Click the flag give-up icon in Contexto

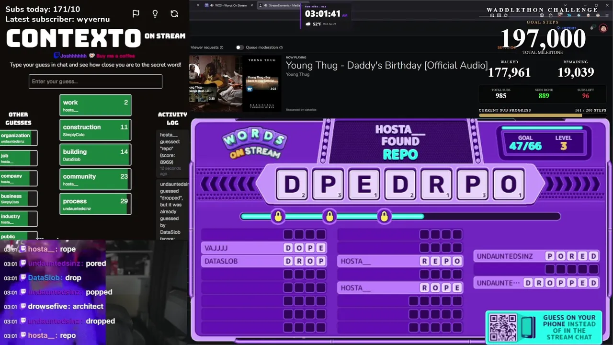point(136,14)
